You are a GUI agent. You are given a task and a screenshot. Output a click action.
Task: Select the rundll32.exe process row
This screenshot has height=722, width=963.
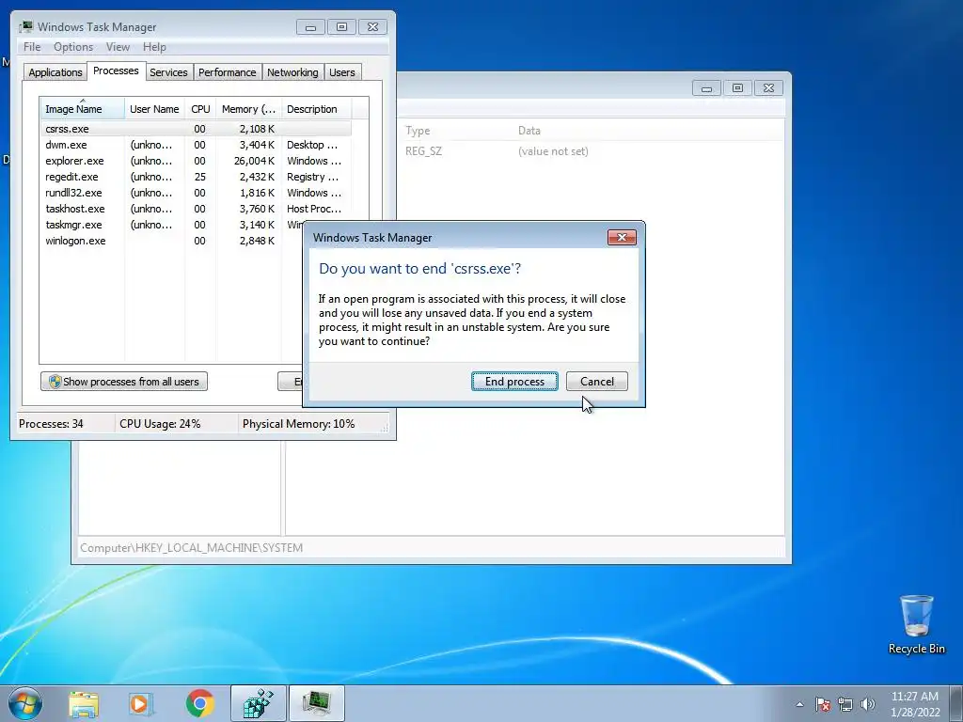[196, 193]
